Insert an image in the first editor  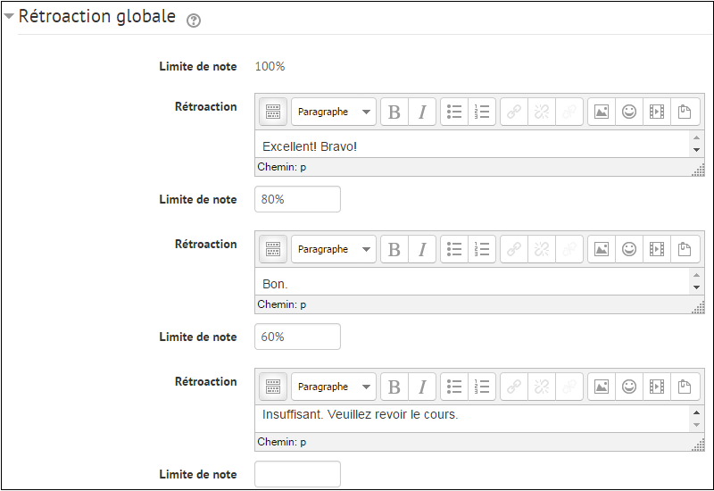pos(602,112)
